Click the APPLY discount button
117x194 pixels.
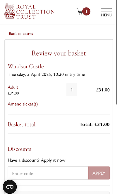pyautogui.click(x=99, y=173)
